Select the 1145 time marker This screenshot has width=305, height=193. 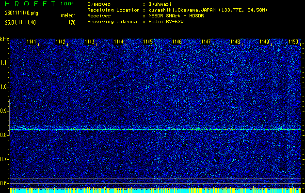click(148, 42)
